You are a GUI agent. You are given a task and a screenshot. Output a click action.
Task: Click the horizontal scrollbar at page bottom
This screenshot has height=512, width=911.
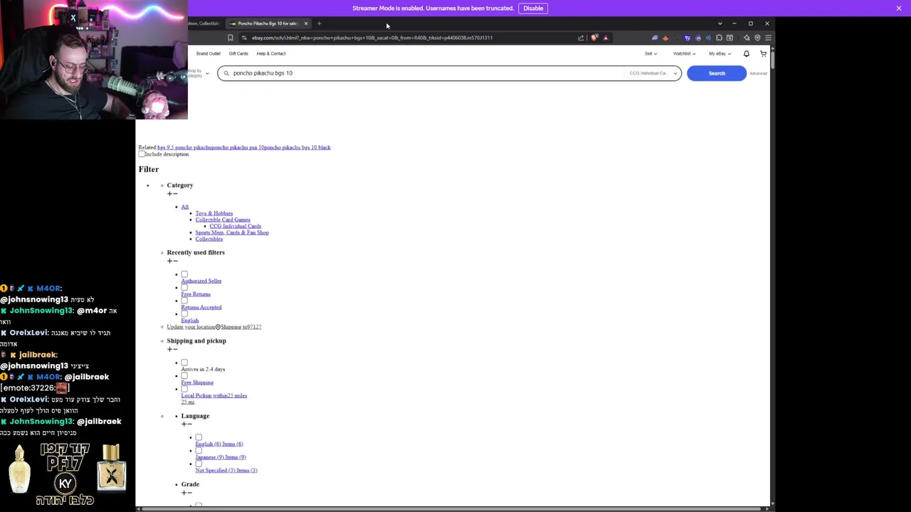453,509
